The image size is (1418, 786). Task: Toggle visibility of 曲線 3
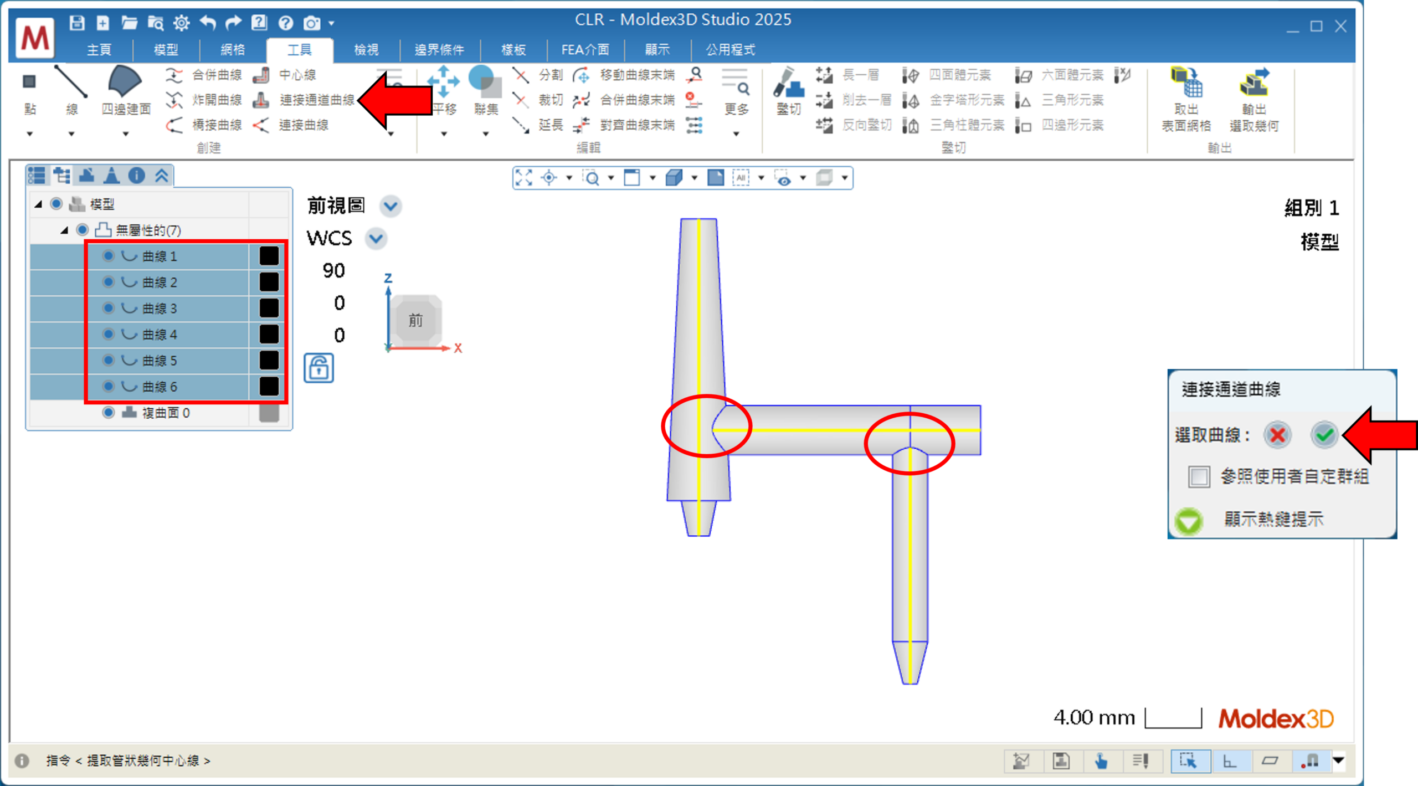pos(109,308)
